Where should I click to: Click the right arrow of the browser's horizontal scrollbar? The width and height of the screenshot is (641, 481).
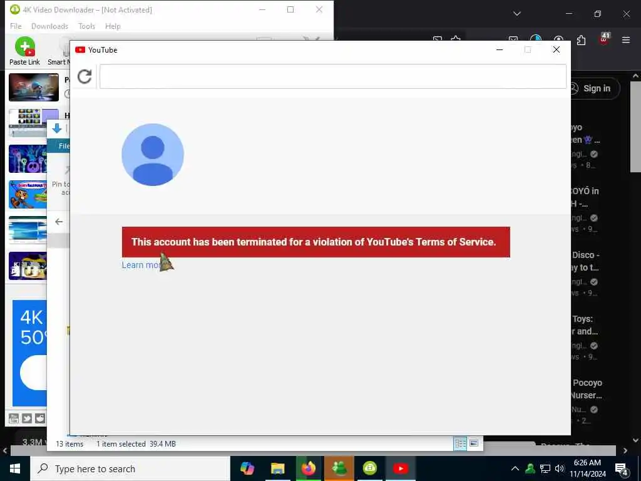click(625, 451)
